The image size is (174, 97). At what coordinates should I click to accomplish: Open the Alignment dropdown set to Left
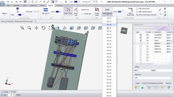[153, 78]
